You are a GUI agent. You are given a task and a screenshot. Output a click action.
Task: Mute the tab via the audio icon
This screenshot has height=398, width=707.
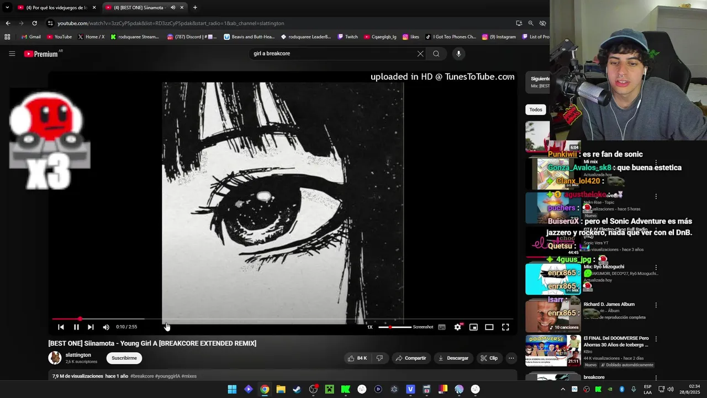(173, 8)
